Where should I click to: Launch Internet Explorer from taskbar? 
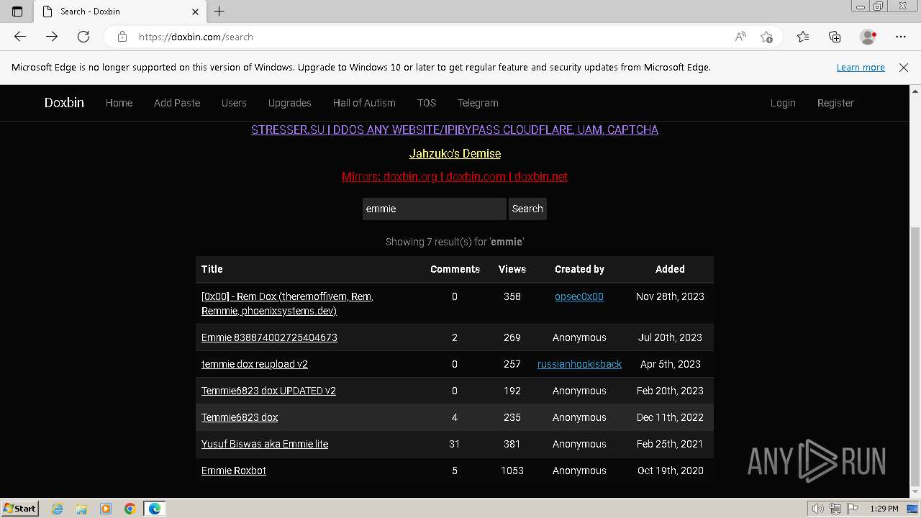click(x=57, y=509)
